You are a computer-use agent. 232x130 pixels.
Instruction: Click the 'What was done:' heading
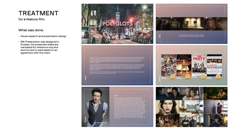pyautogui.click(x=31, y=30)
